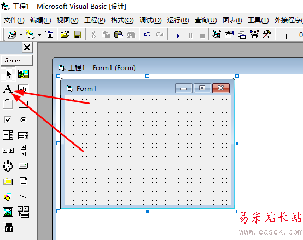Select the CommandButton control
Image resolution: width=303 pixels, height=240 pixels.
23,105
